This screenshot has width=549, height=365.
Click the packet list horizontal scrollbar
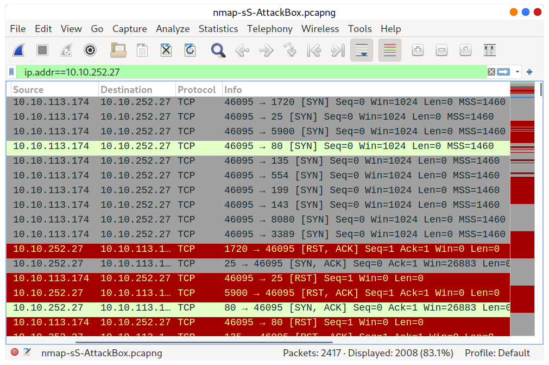click(204, 342)
